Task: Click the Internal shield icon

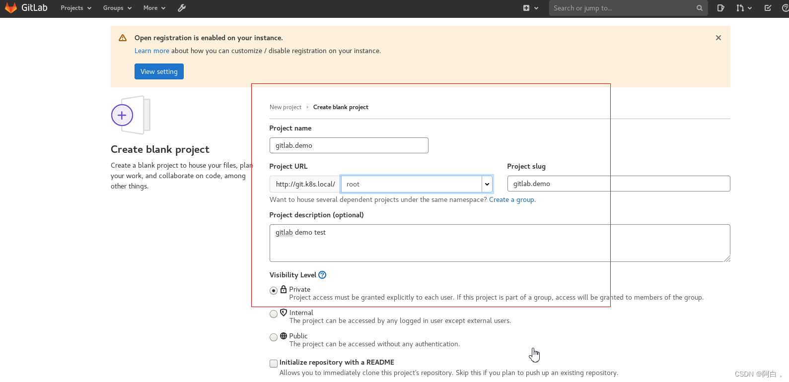Action: (284, 313)
